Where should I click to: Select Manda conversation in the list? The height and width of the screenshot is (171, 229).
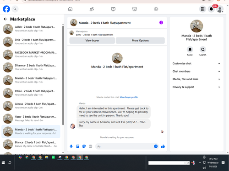[x=31, y=131]
